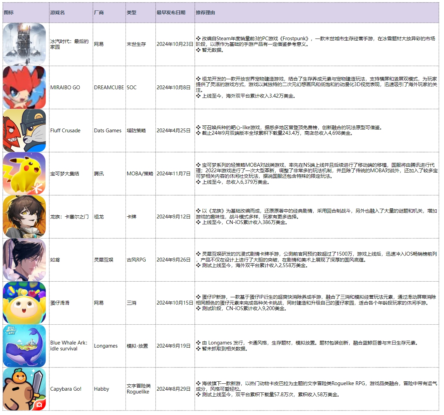444x415 pixels.
Task: Open the Blue Whale Ark icon
Action: [24, 346]
